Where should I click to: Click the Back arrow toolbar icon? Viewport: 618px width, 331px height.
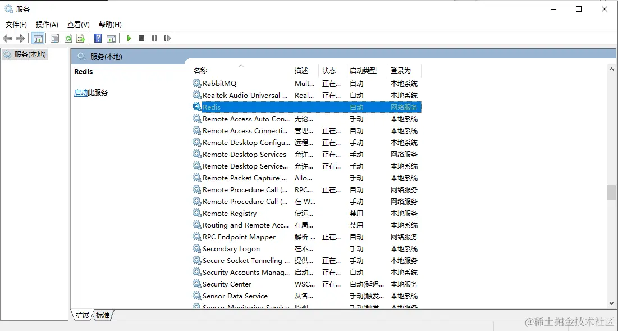tap(7, 38)
